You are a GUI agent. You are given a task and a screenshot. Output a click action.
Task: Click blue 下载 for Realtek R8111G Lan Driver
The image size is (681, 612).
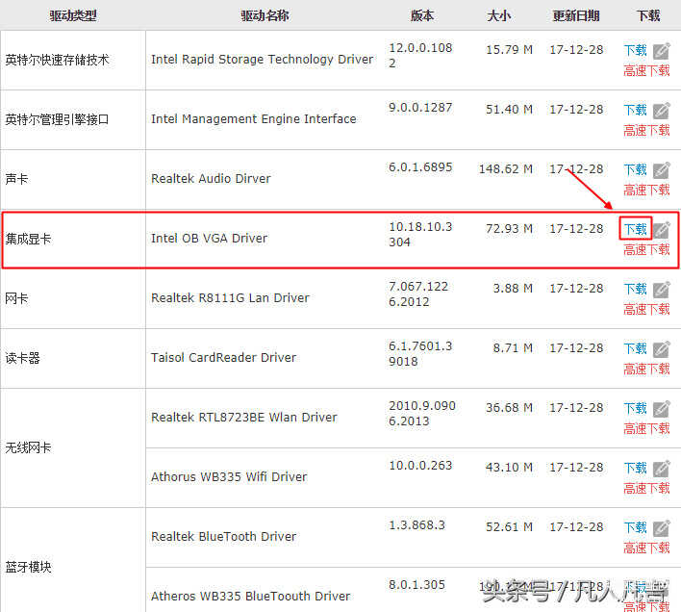click(x=636, y=289)
